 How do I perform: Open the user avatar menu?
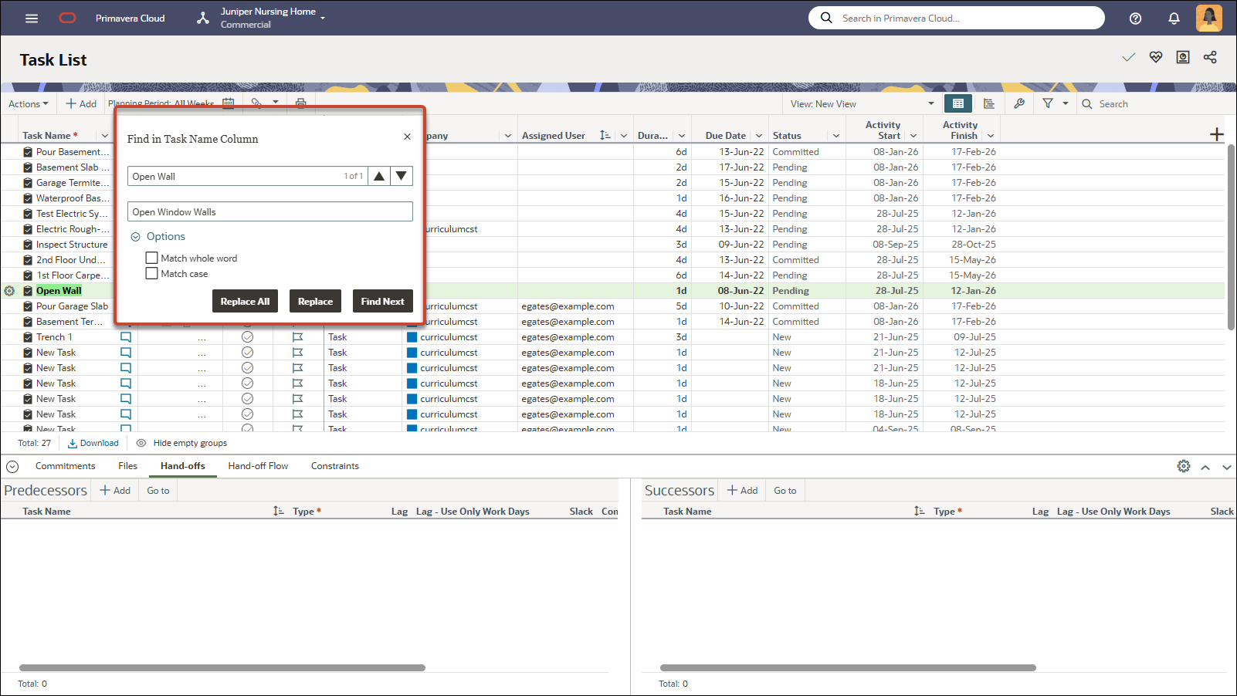click(1209, 18)
